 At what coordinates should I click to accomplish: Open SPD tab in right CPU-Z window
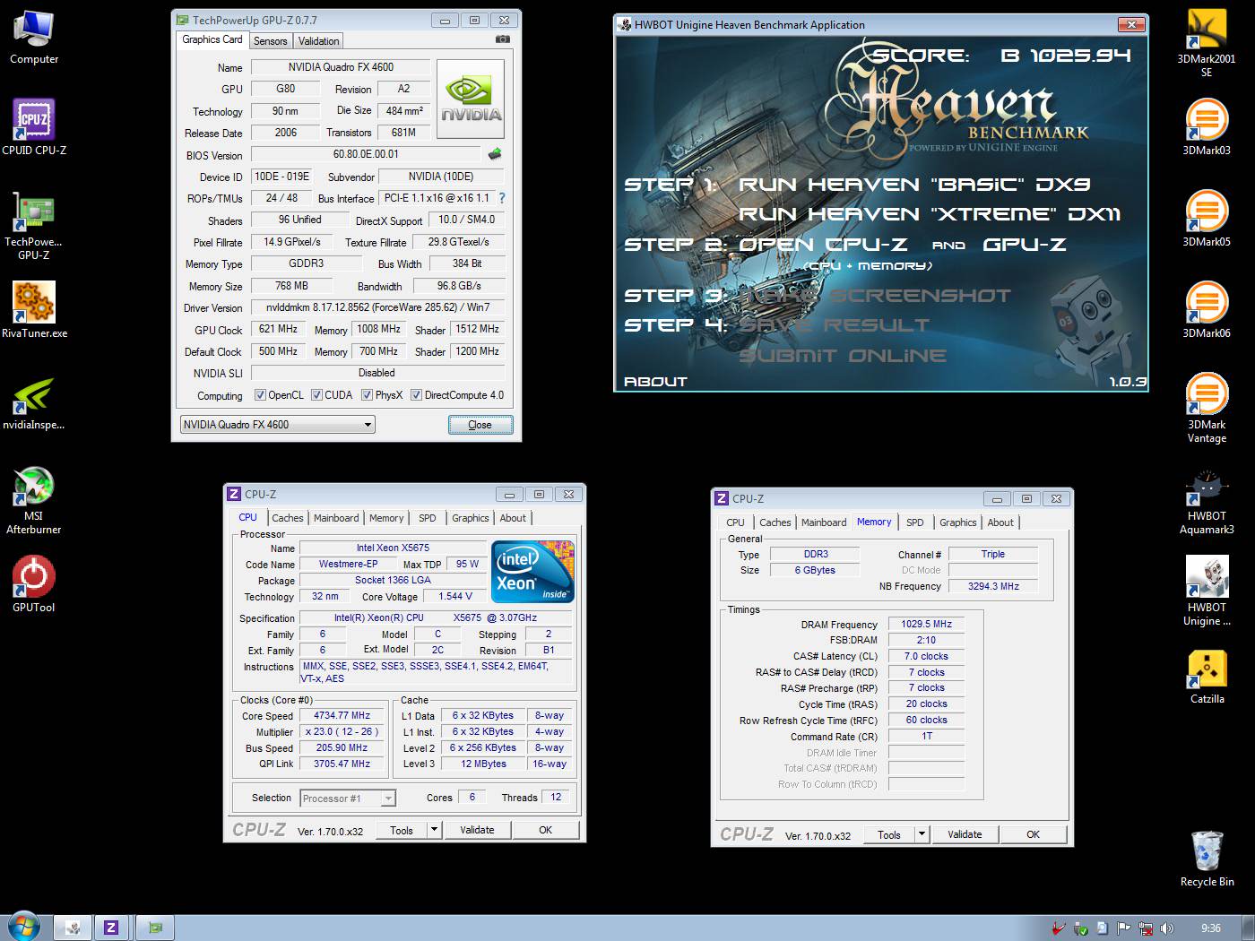(914, 522)
